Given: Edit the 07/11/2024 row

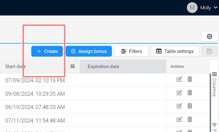Looking at the screenshot, I should (x=179, y=119).
